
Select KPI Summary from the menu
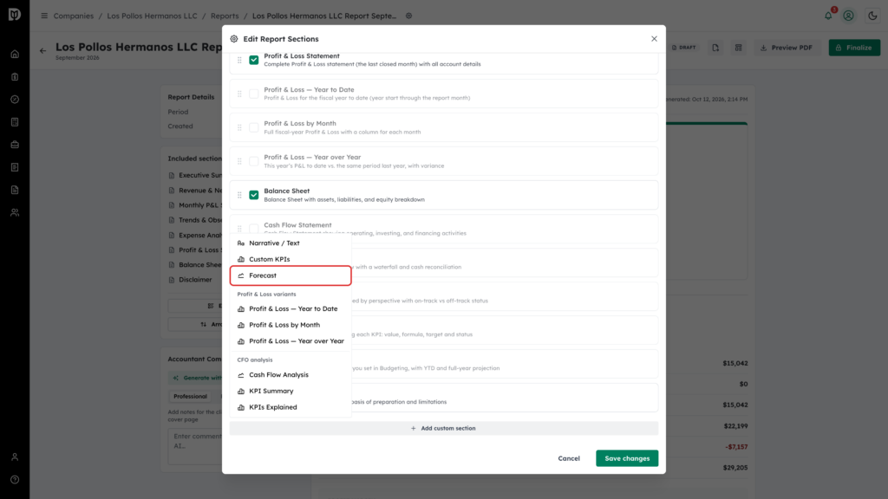tap(291, 391)
